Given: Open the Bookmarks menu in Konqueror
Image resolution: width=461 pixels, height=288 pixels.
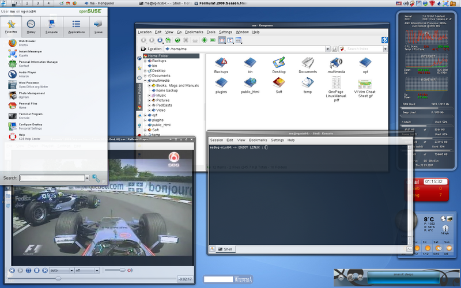Looking at the screenshot, I should [x=194, y=32].
